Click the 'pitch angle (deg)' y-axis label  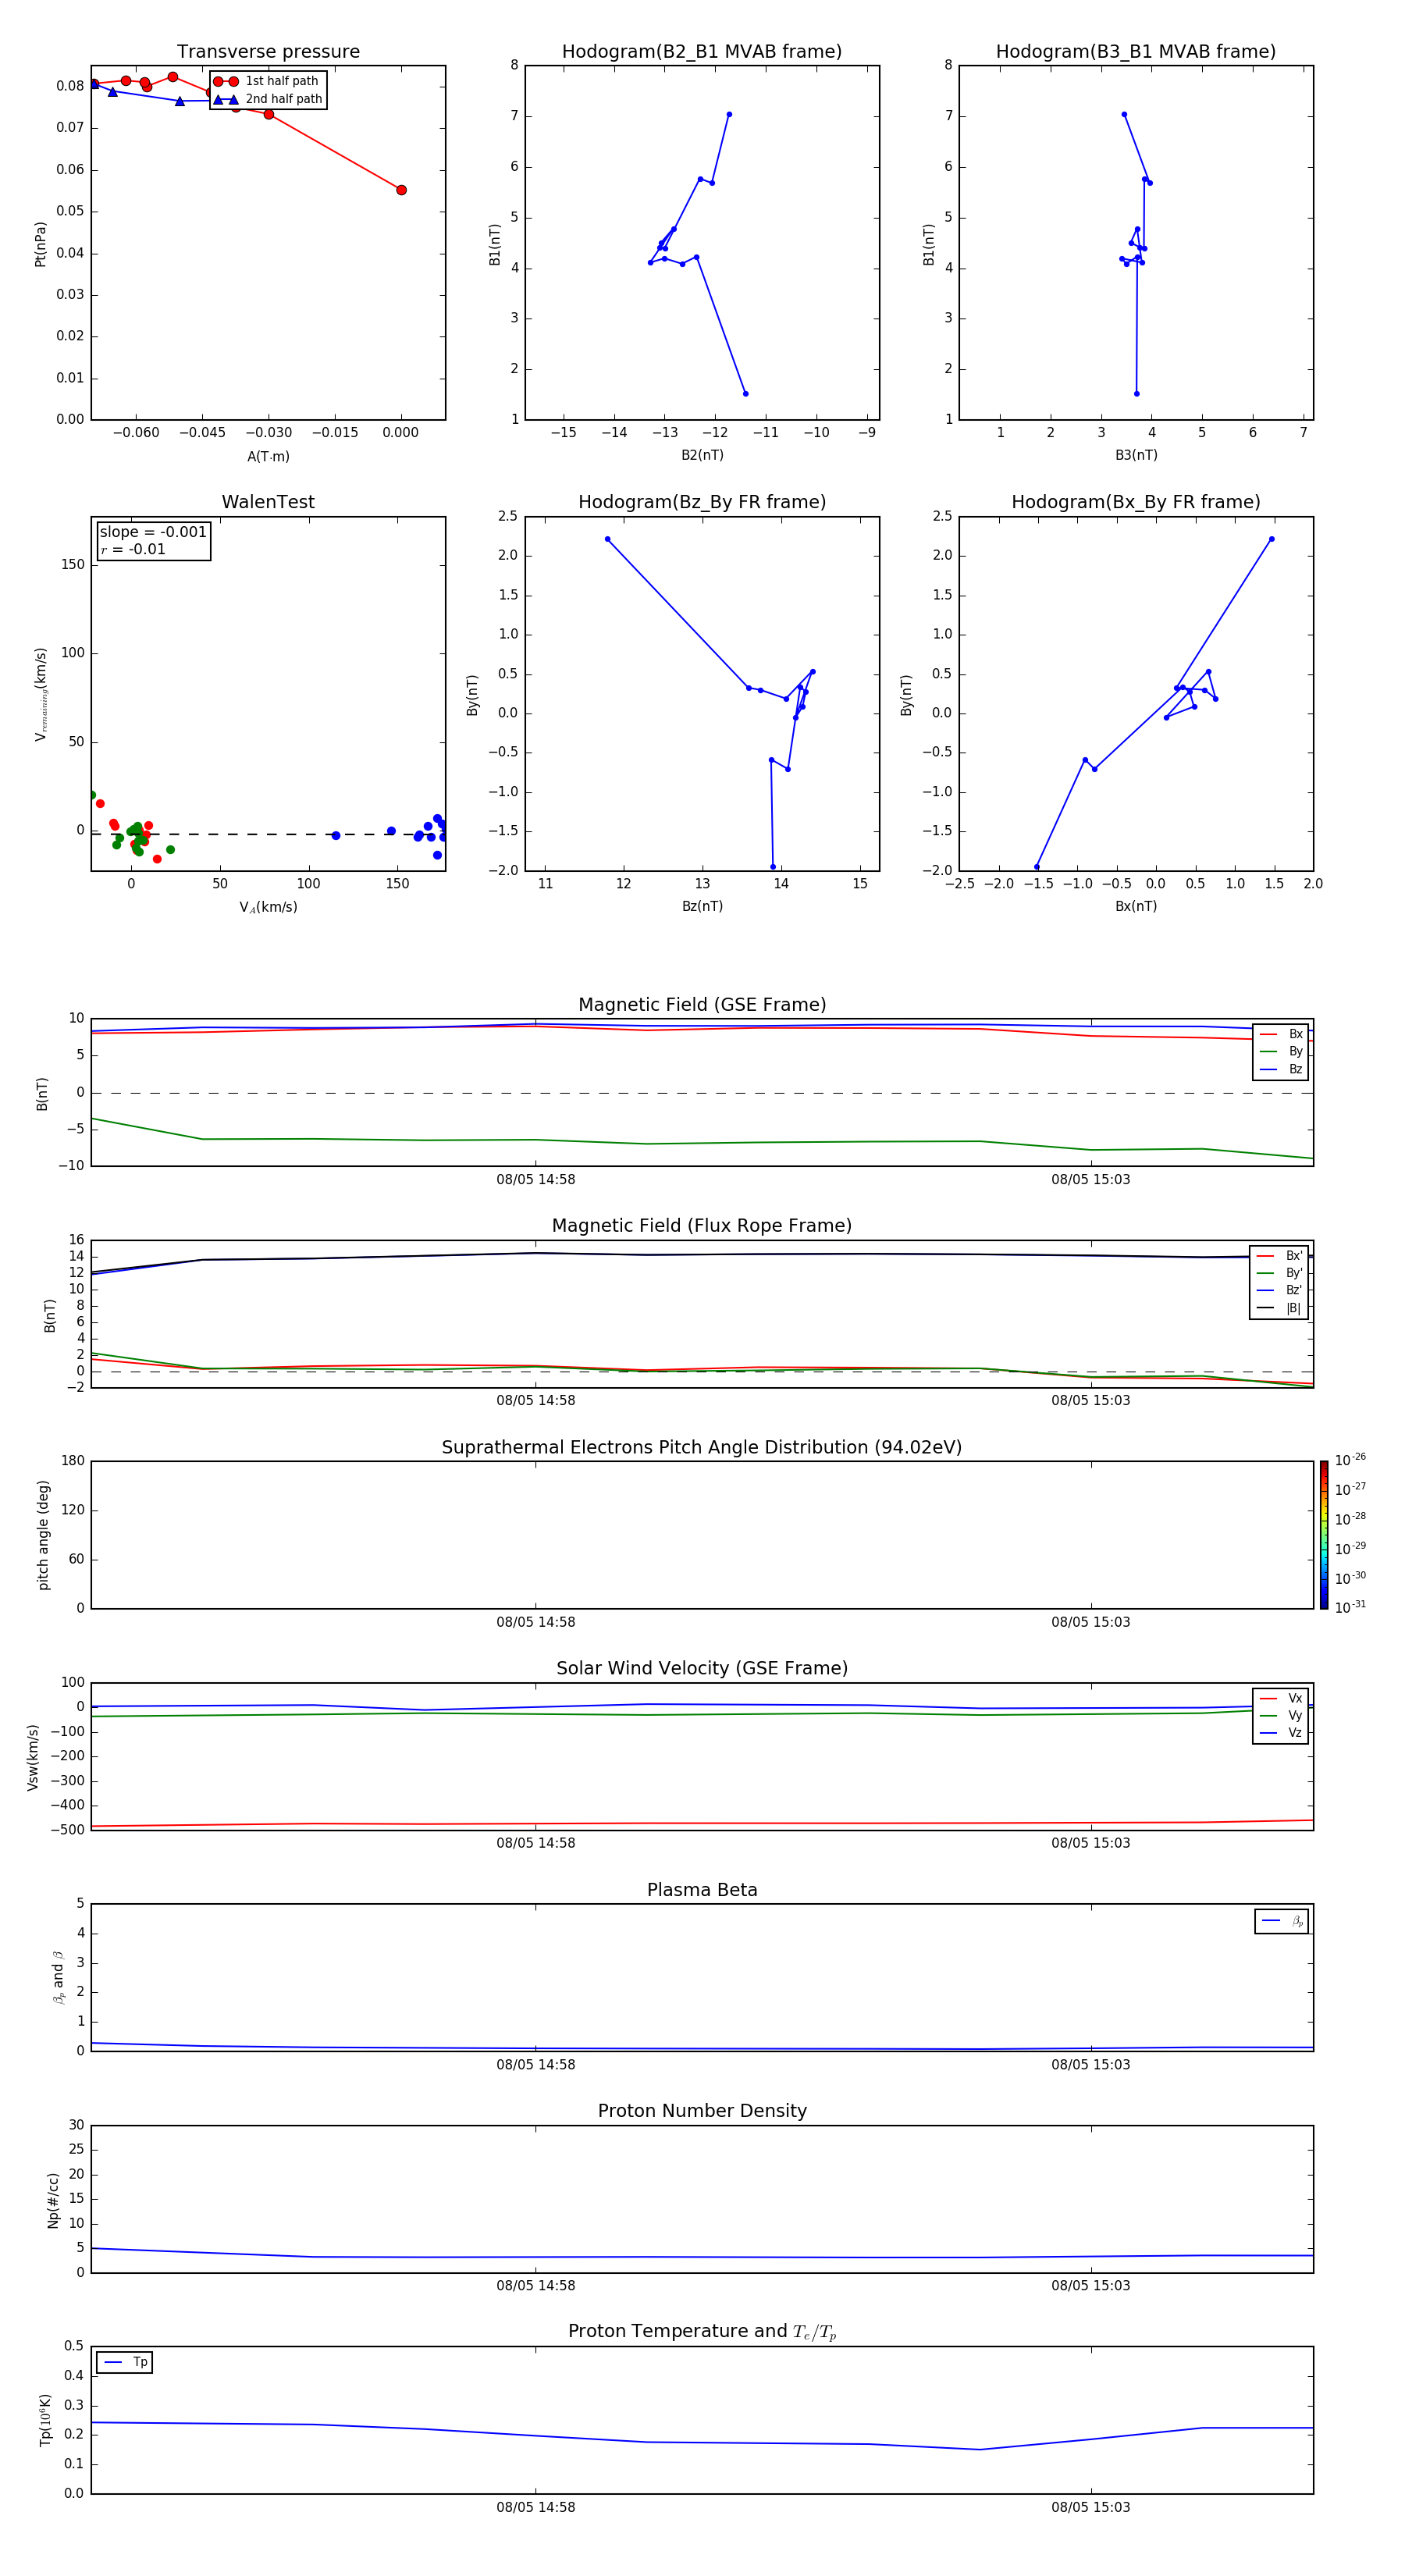coord(43,1535)
